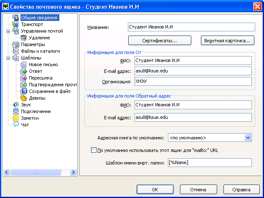
Task: Click the Ответ green arrow icon
Action: (x=24, y=71)
